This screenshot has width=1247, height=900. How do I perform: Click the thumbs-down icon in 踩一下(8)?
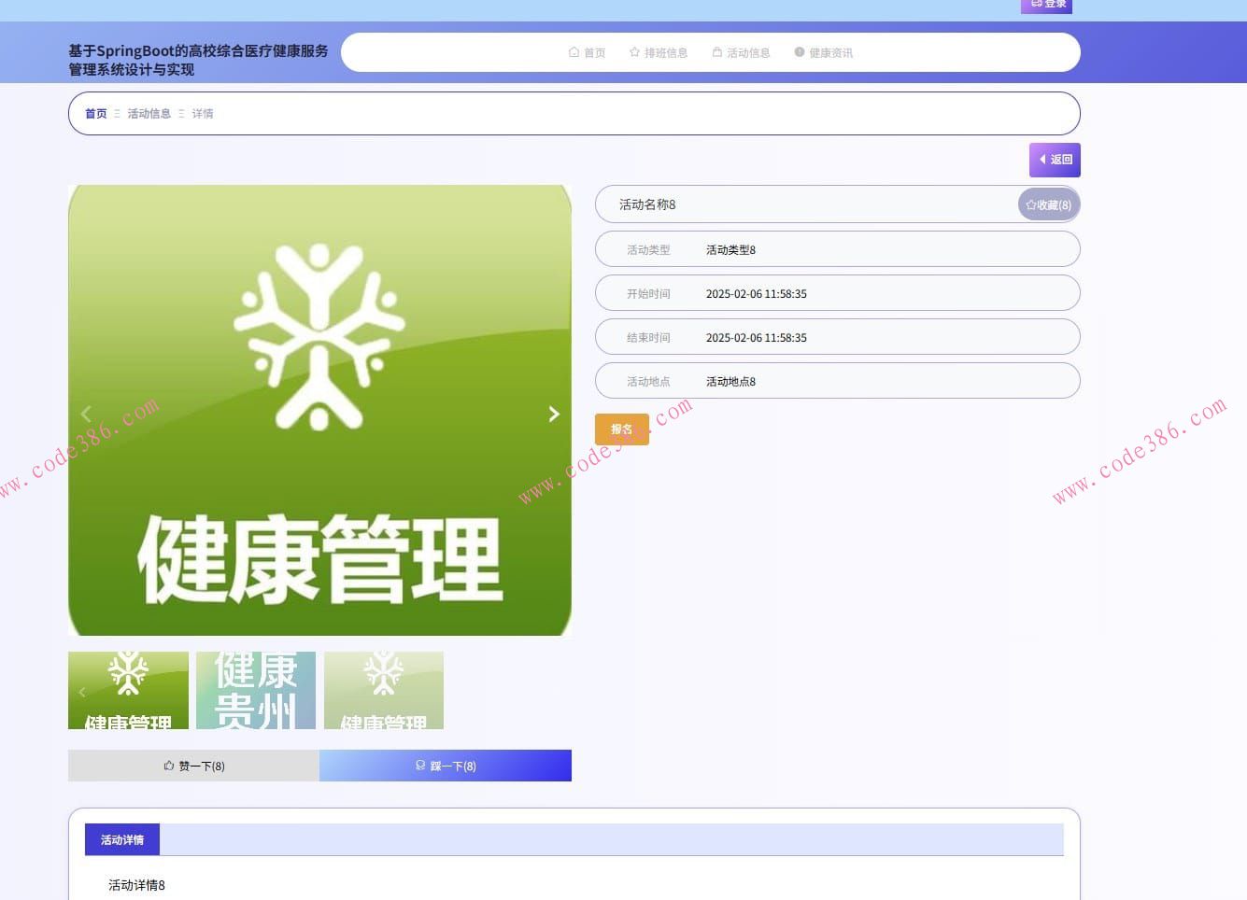[420, 766]
